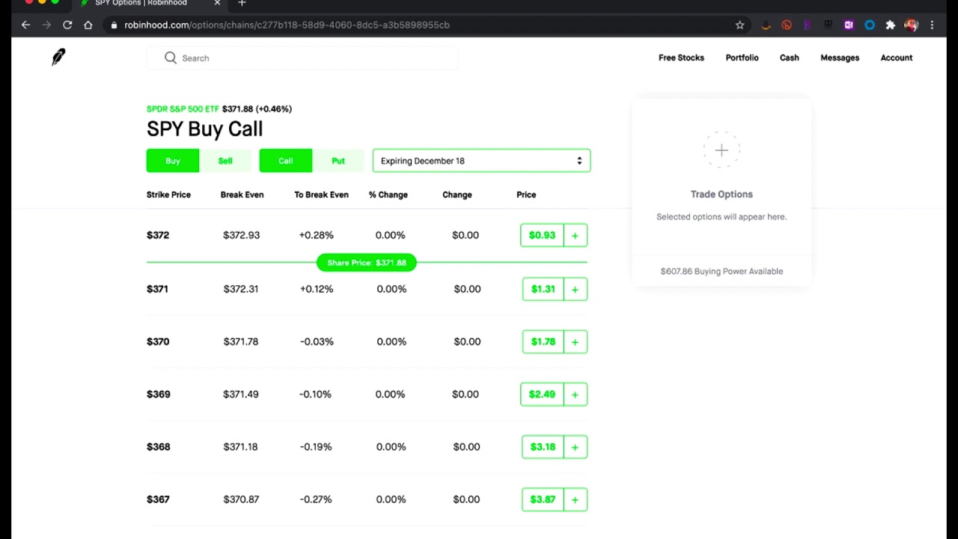Switch to Sell
Image resolution: width=958 pixels, height=539 pixels.
225,161
